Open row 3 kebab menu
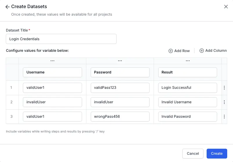 tap(224, 117)
